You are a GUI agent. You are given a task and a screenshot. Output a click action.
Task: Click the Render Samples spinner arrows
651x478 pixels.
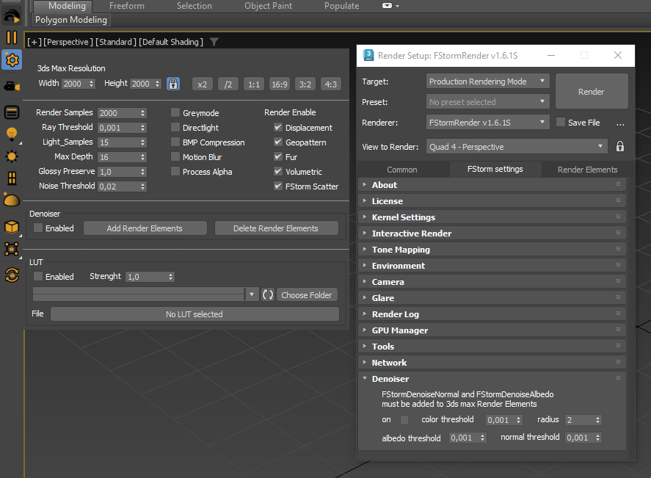coord(143,112)
